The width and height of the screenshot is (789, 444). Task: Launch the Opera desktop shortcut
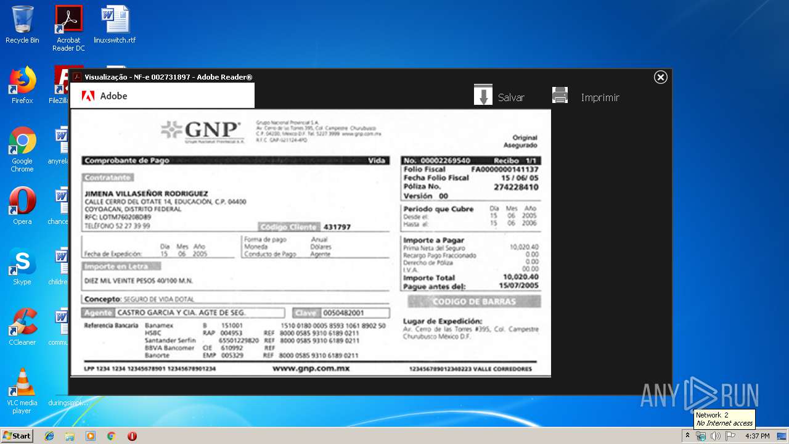coord(22,206)
